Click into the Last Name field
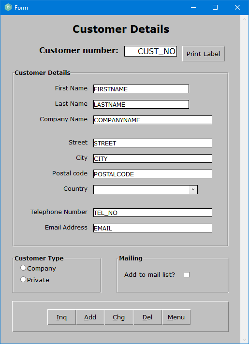The height and width of the screenshot is (344, 249). pyautogui.click(x=141, y=104)
